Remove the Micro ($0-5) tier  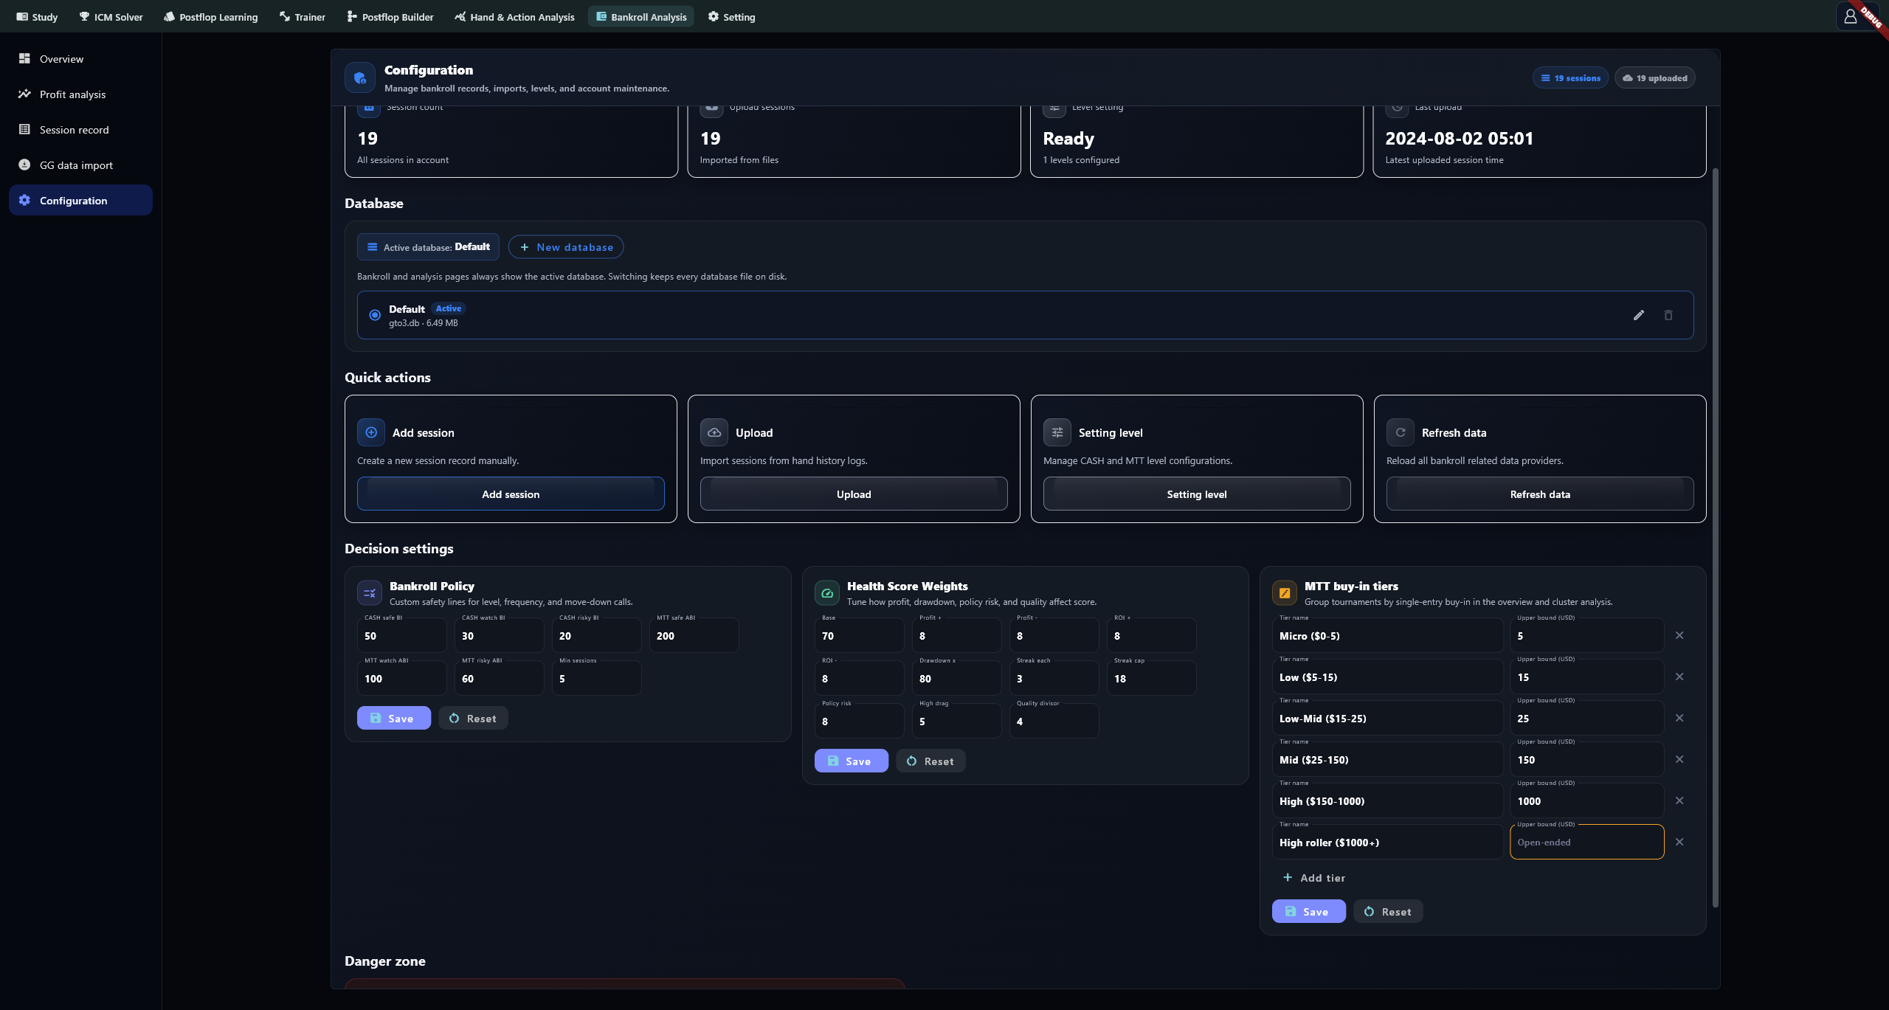(1679, 635)
